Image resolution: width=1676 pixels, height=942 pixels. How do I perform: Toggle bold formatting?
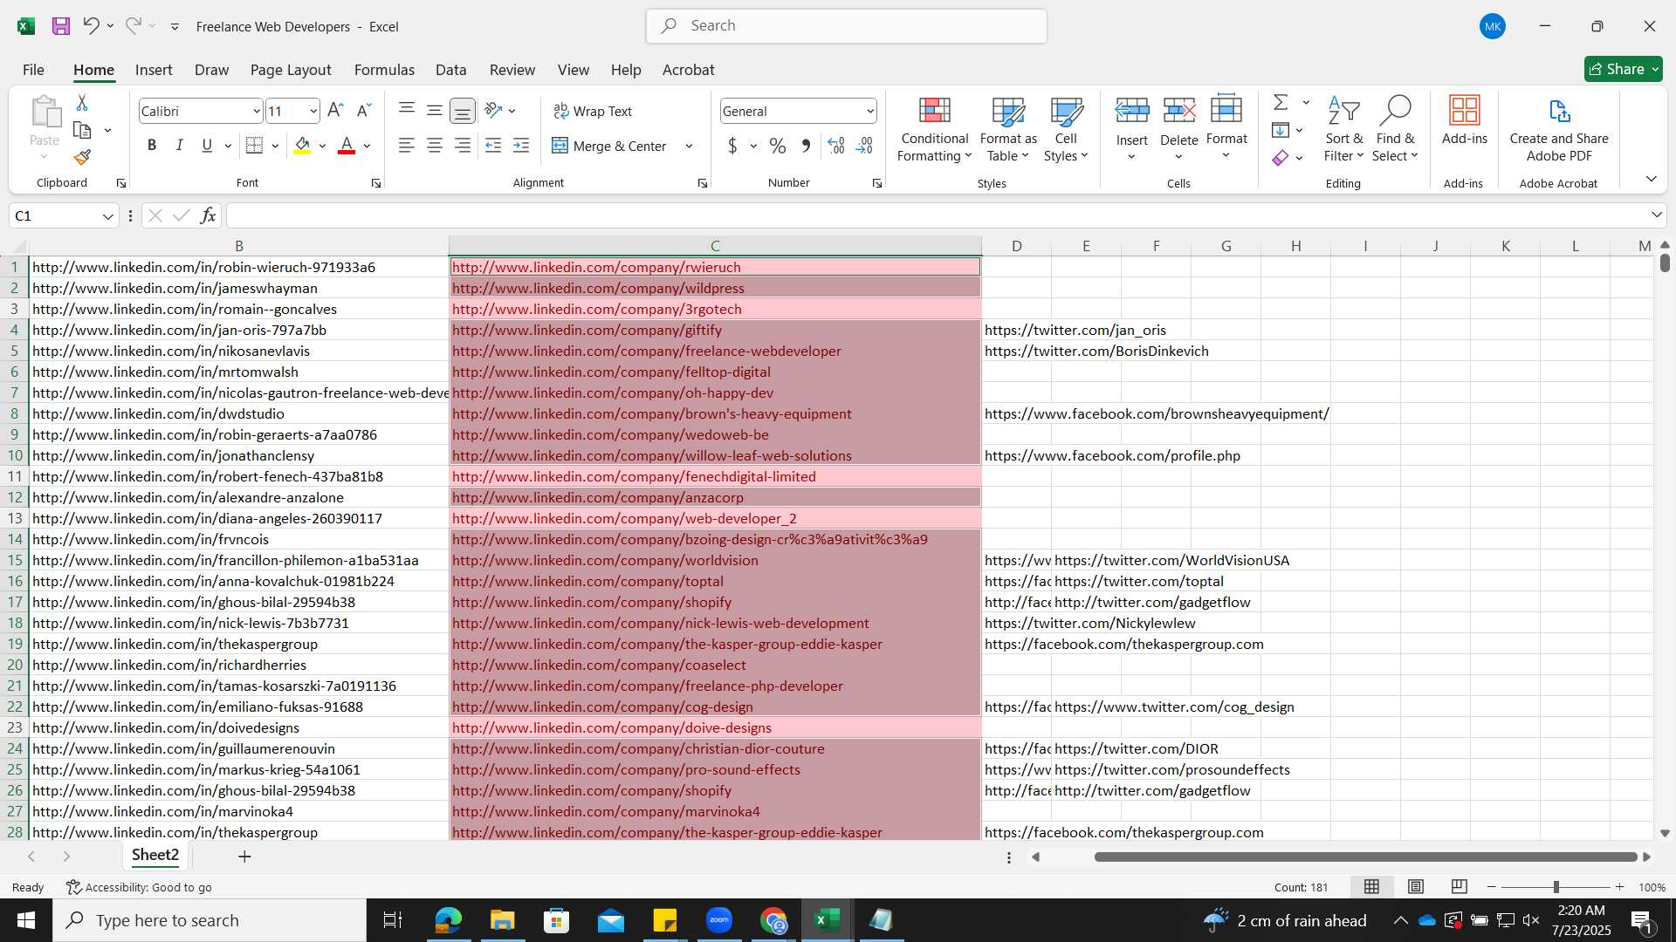152,146
